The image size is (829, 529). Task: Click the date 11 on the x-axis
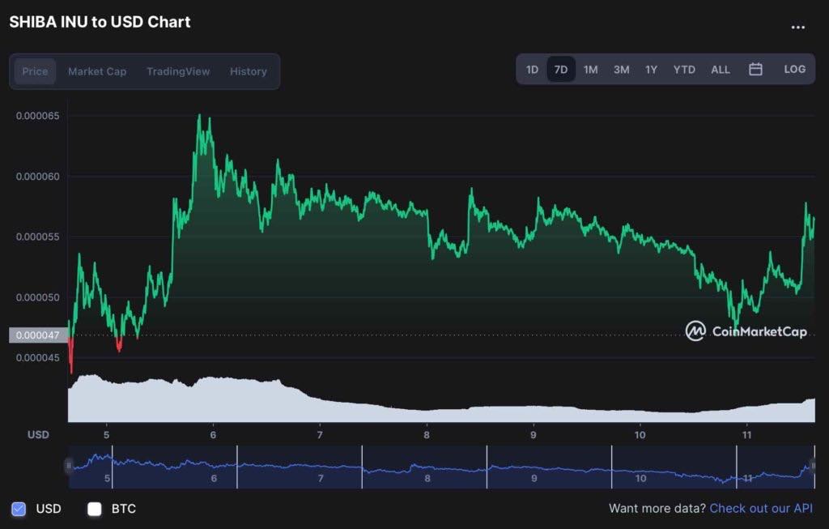(746, 435)
